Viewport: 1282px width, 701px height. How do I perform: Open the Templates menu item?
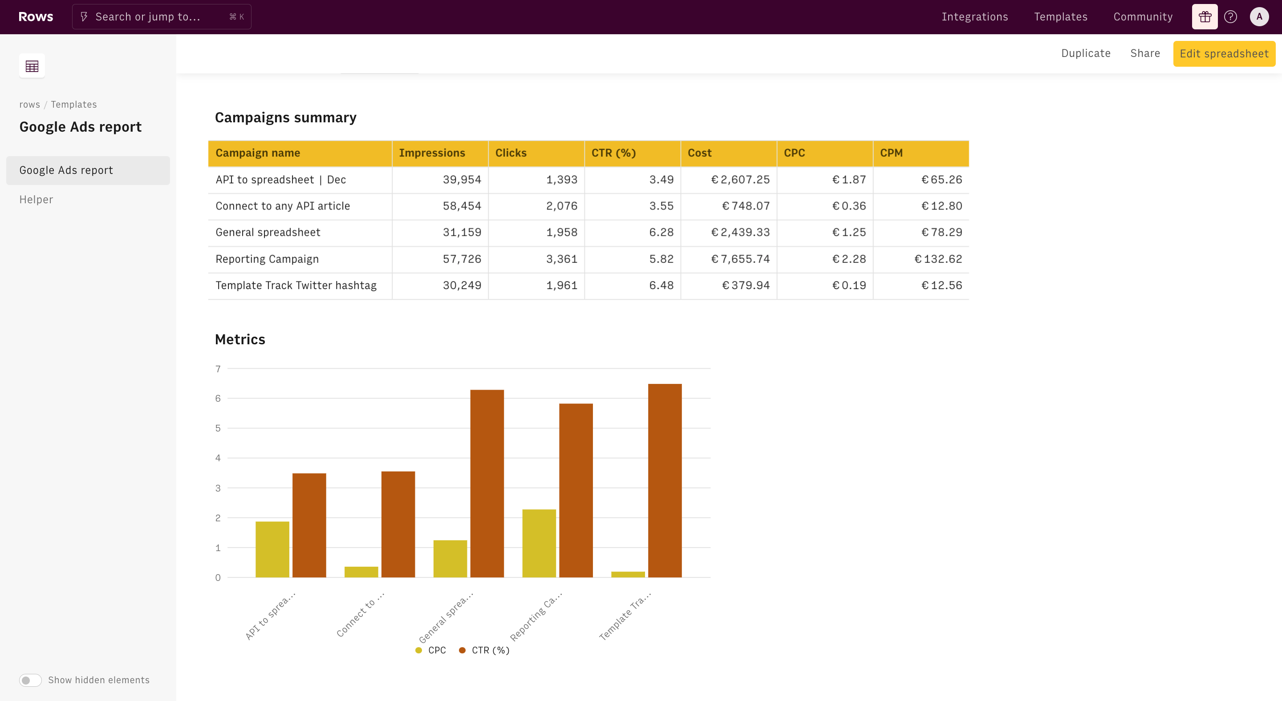pyautogui.click(x=1060, y=17)
